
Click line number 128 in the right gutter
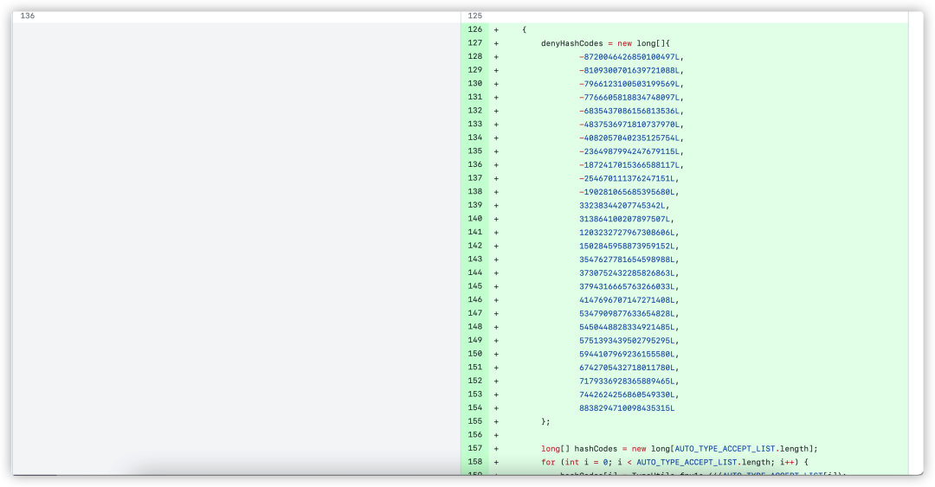475,56
